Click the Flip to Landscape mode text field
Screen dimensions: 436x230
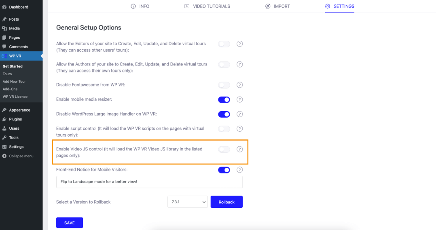149,182
